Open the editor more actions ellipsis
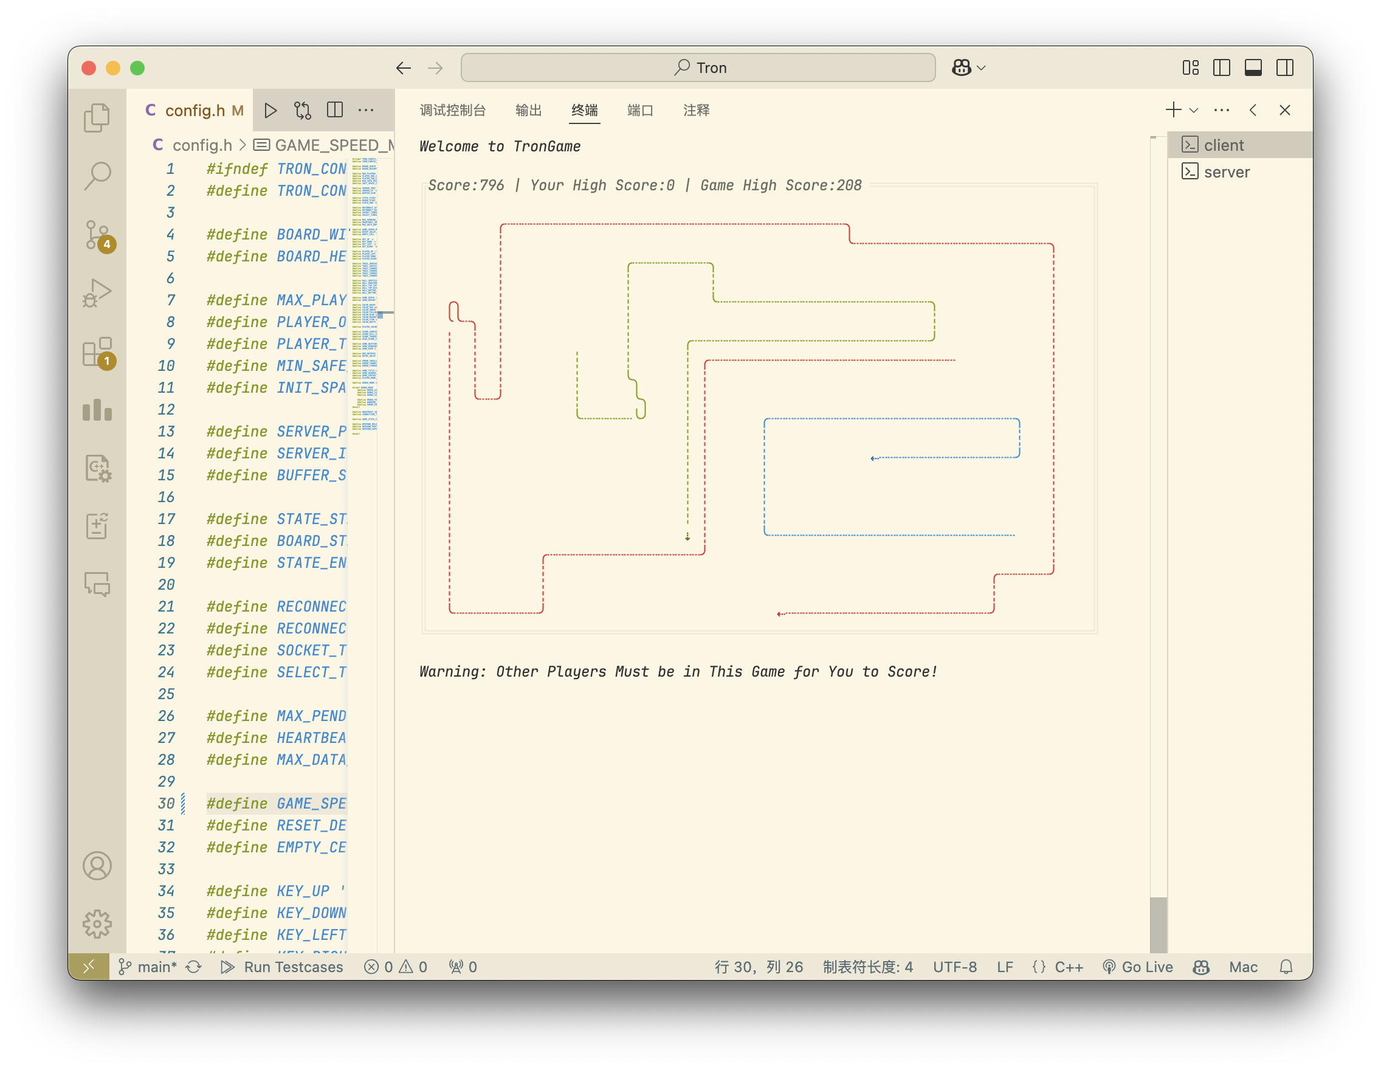This screenshot has width=1381, height=1070. [x=366, y=111]
